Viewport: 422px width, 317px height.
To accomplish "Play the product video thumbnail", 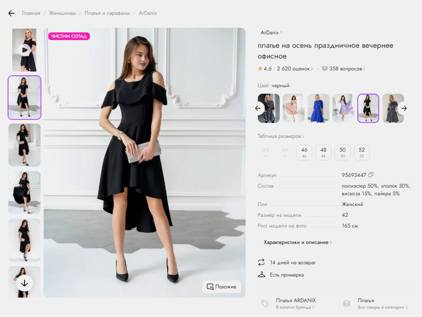I will click(x=24, y=50).
